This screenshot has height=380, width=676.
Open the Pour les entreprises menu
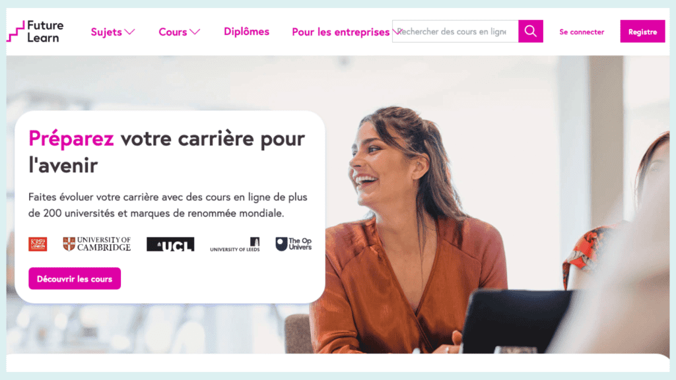(x=341, y=32)
